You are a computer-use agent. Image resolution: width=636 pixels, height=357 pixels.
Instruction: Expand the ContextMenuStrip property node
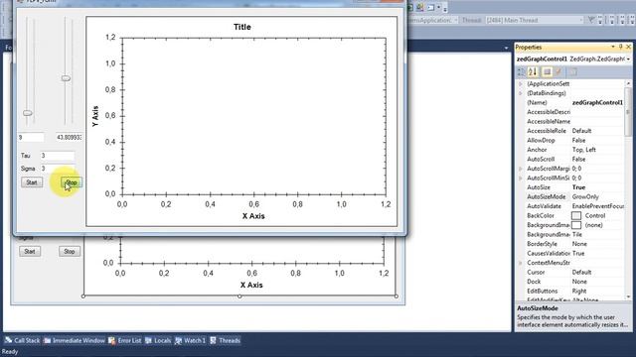coord(521,263)
